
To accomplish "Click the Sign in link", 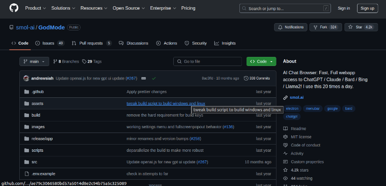I will pos(344,8).
